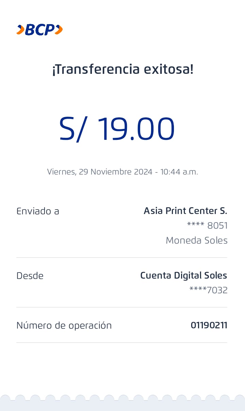This screenshot has width=245, height=411.
Task: Tap the Número de operación label
Action: 64,326
